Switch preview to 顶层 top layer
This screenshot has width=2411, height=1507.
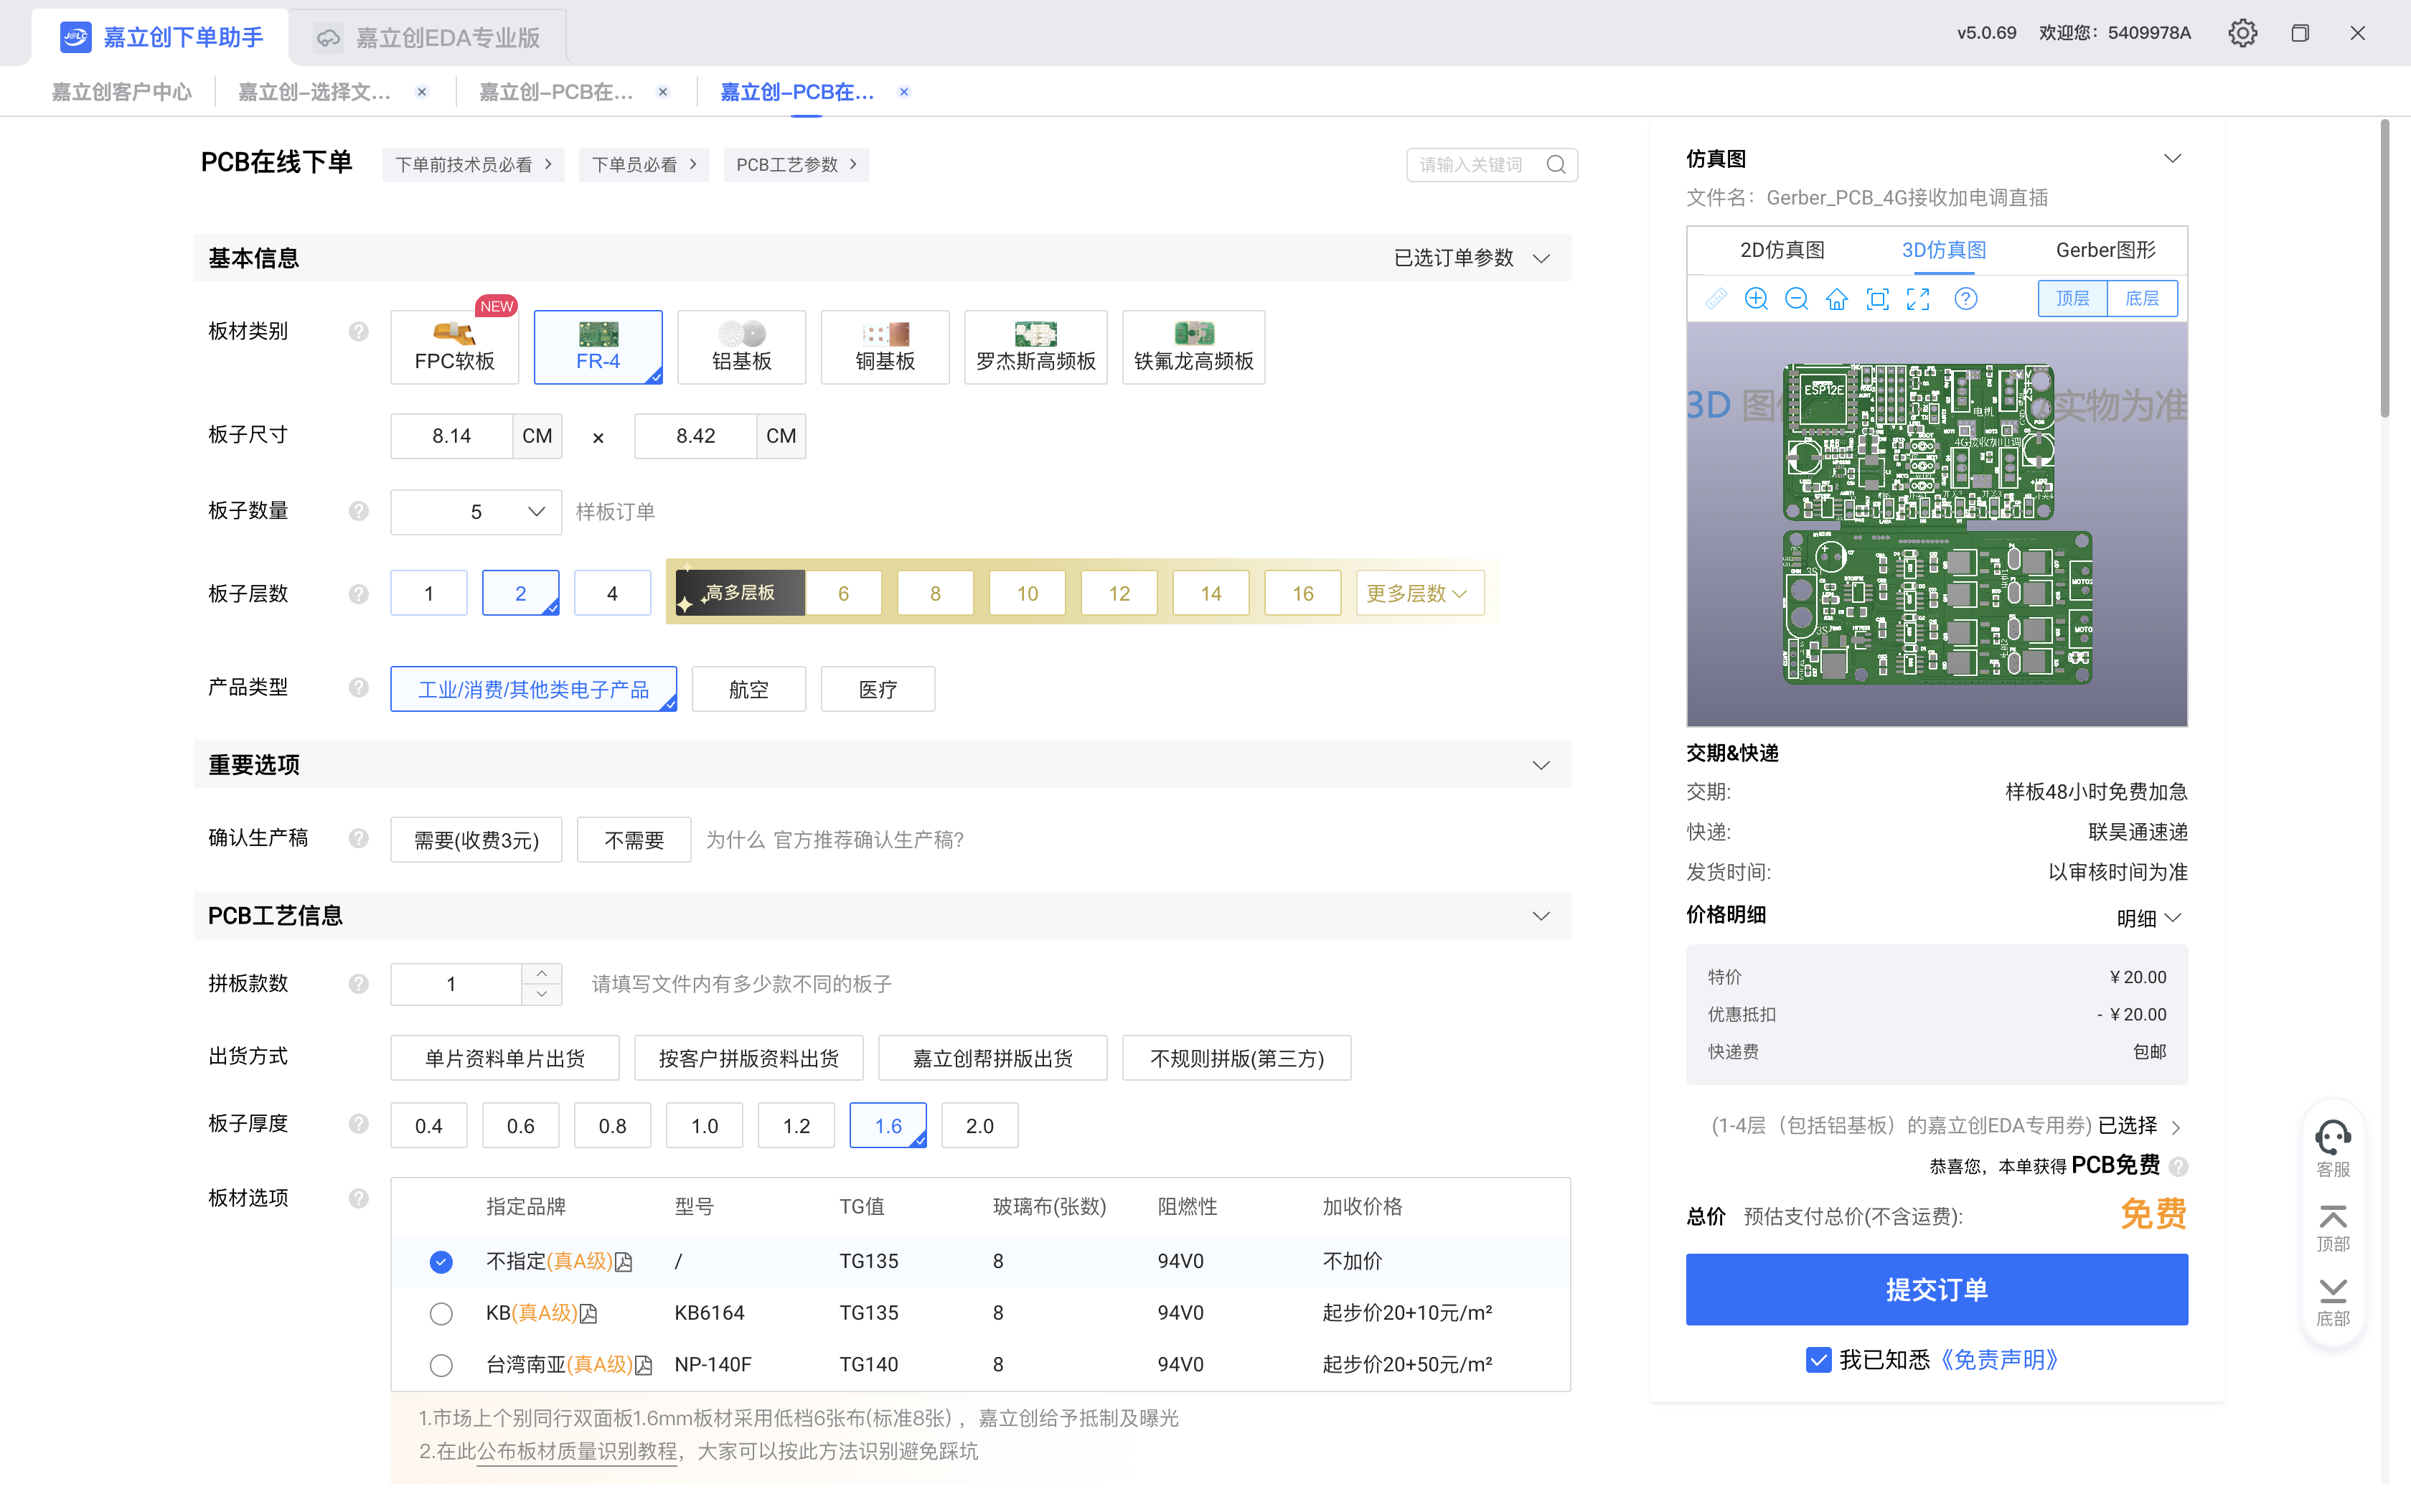point(2072,299)
